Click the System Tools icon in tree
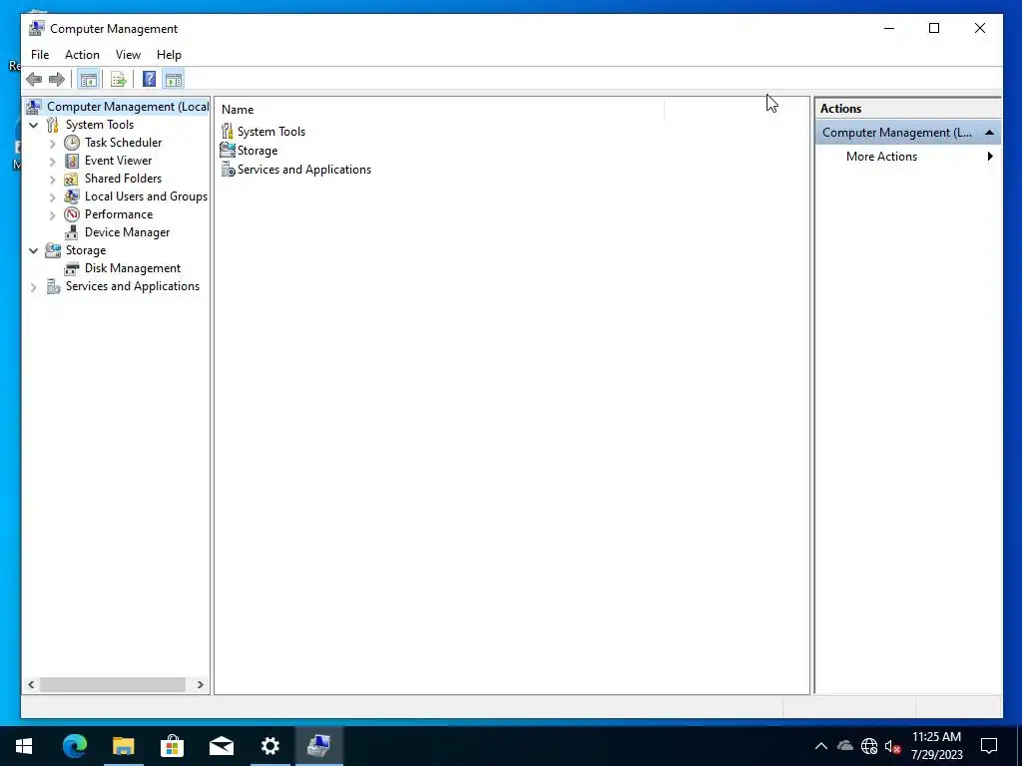The height and width of the screenshot is (766, 1022). click(x=53, y=125)
